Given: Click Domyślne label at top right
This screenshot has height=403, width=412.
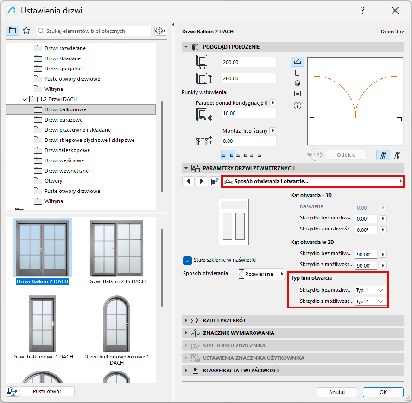Looking at the screenshot, I should pyautogui.click(x=392, y=32).
